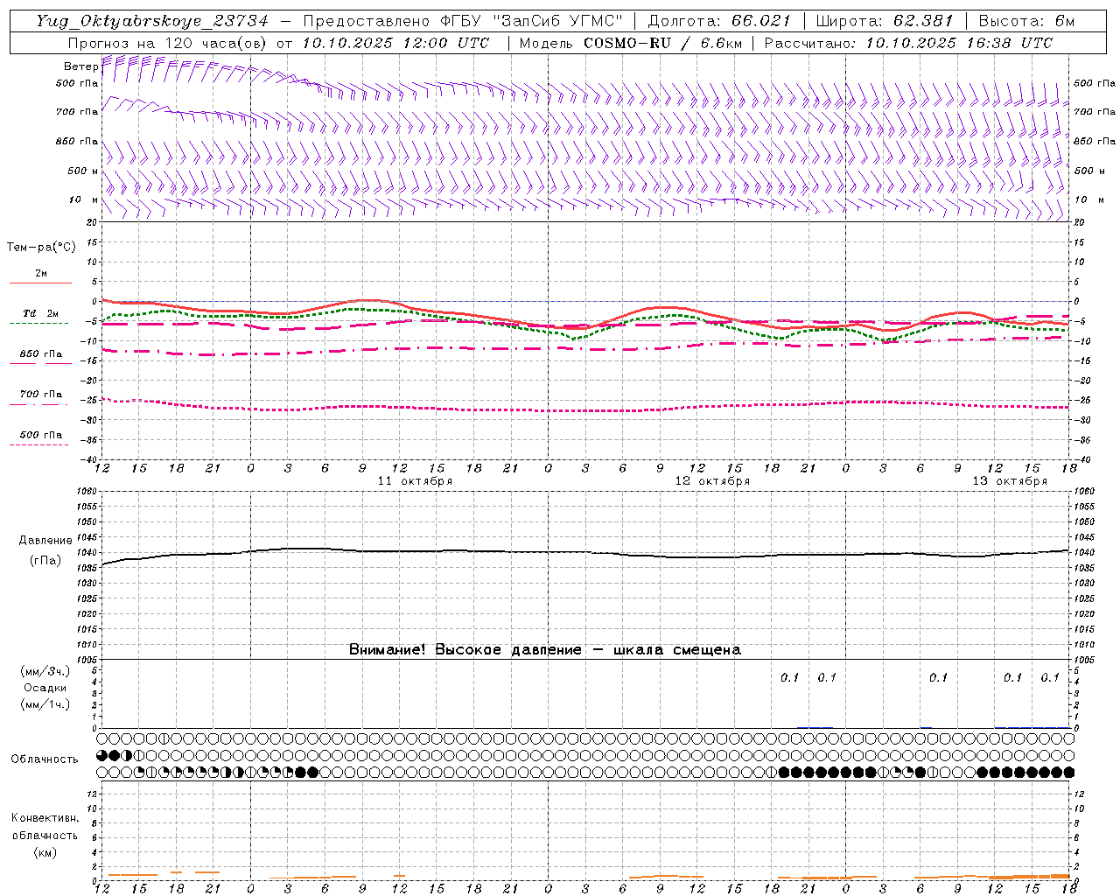Click pink dotted line sample under 500 гПа legend

(38, 444)
